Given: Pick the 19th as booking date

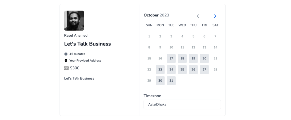Looking at the screenshot, I should [193, 59].
